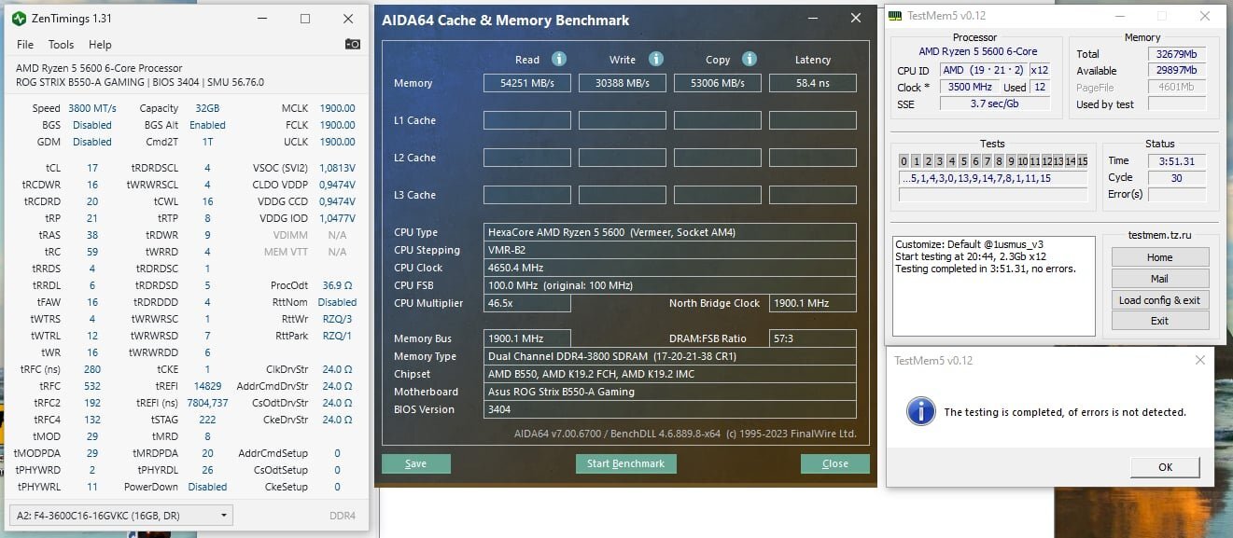Click the Memory Write value 30388 MB/s

[x=623, y=83]
